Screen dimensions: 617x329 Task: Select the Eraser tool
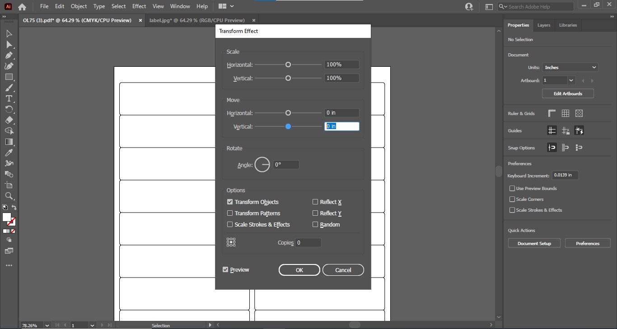pyautogui.click(x=9, y=120)
